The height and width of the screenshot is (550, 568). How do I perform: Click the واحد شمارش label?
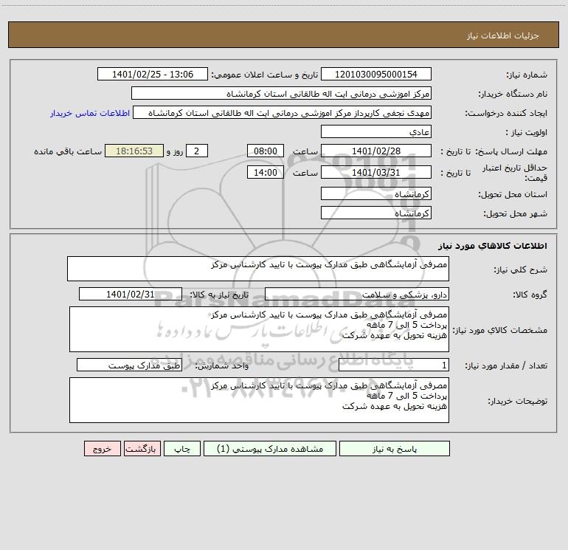222,365
